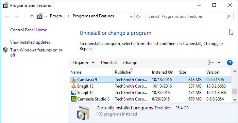Click the search magnifier icon
Image resolution: width=238 pixels, height=123 pixels.
[228, 16]
